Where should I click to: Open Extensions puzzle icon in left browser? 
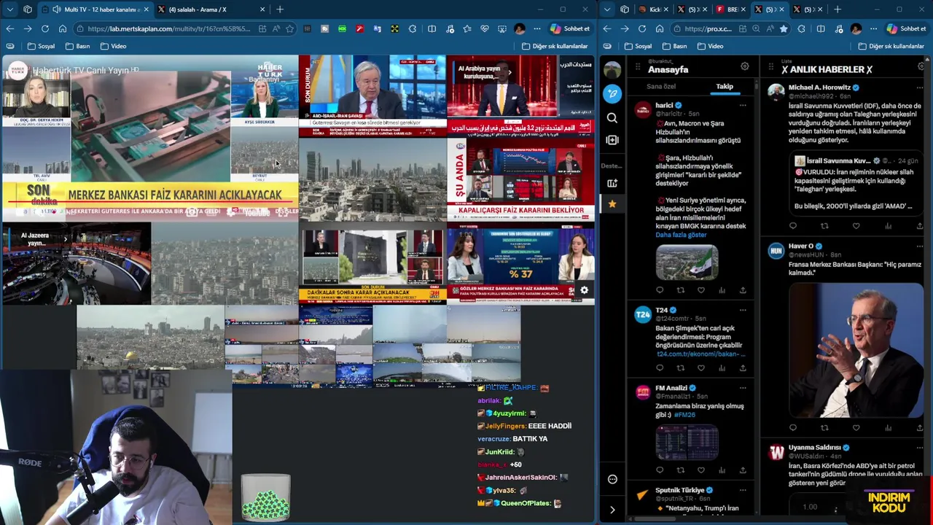coord(413,28)
